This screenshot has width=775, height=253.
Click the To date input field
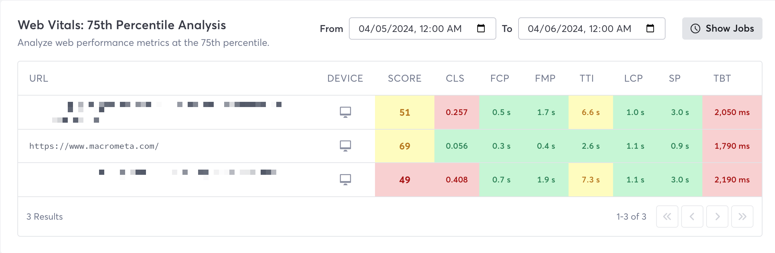(579, 29)
